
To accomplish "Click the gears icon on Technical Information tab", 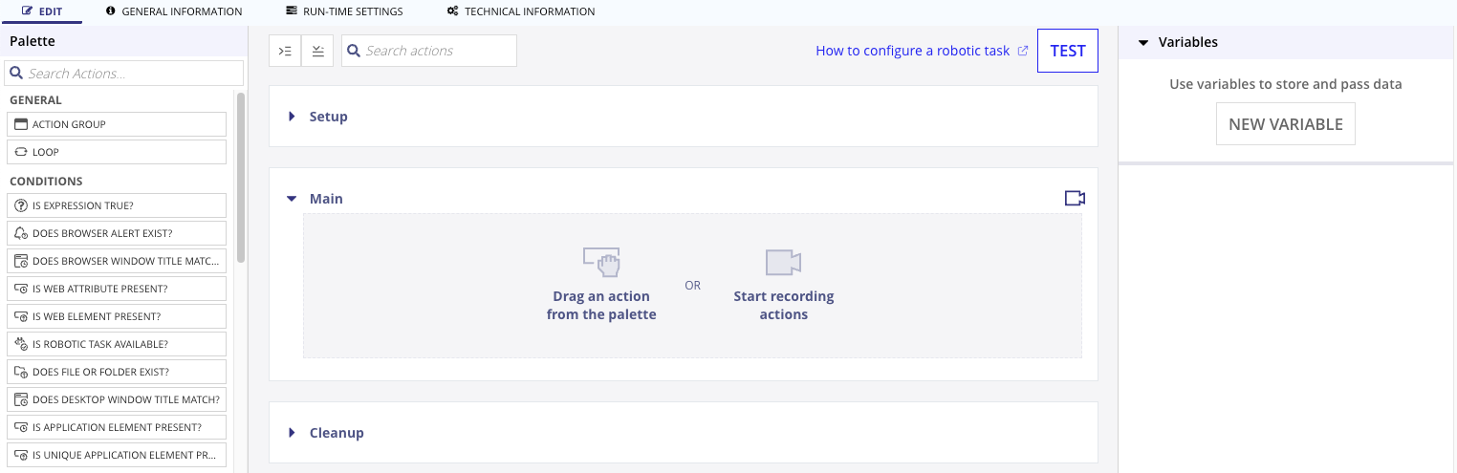I will [452, 11].
